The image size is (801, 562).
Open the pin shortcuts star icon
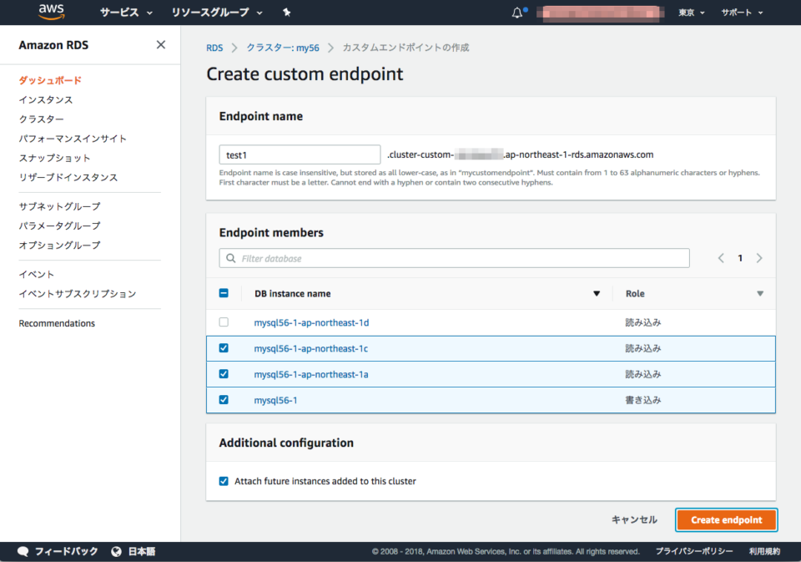[x=286, y=13]
